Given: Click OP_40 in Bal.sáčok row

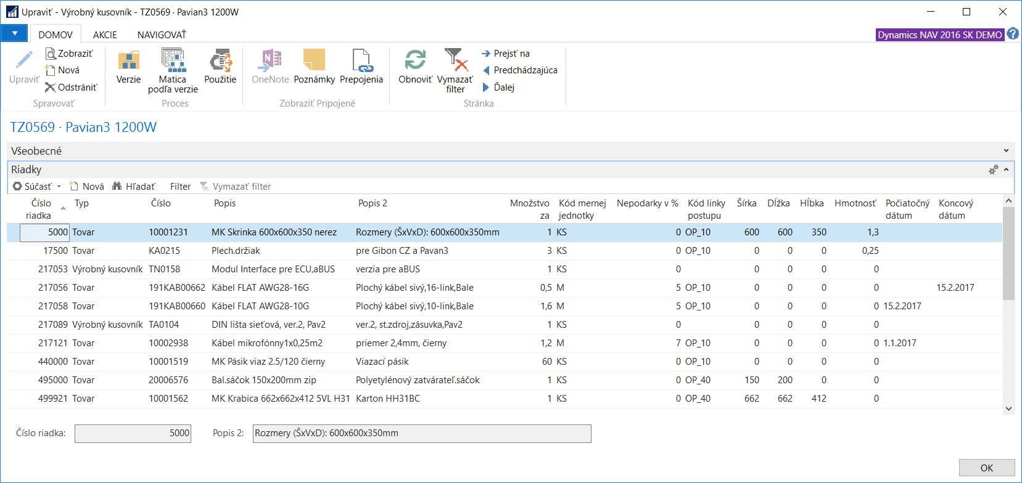Looking at the screenshot, I should (x=698, y=380).
